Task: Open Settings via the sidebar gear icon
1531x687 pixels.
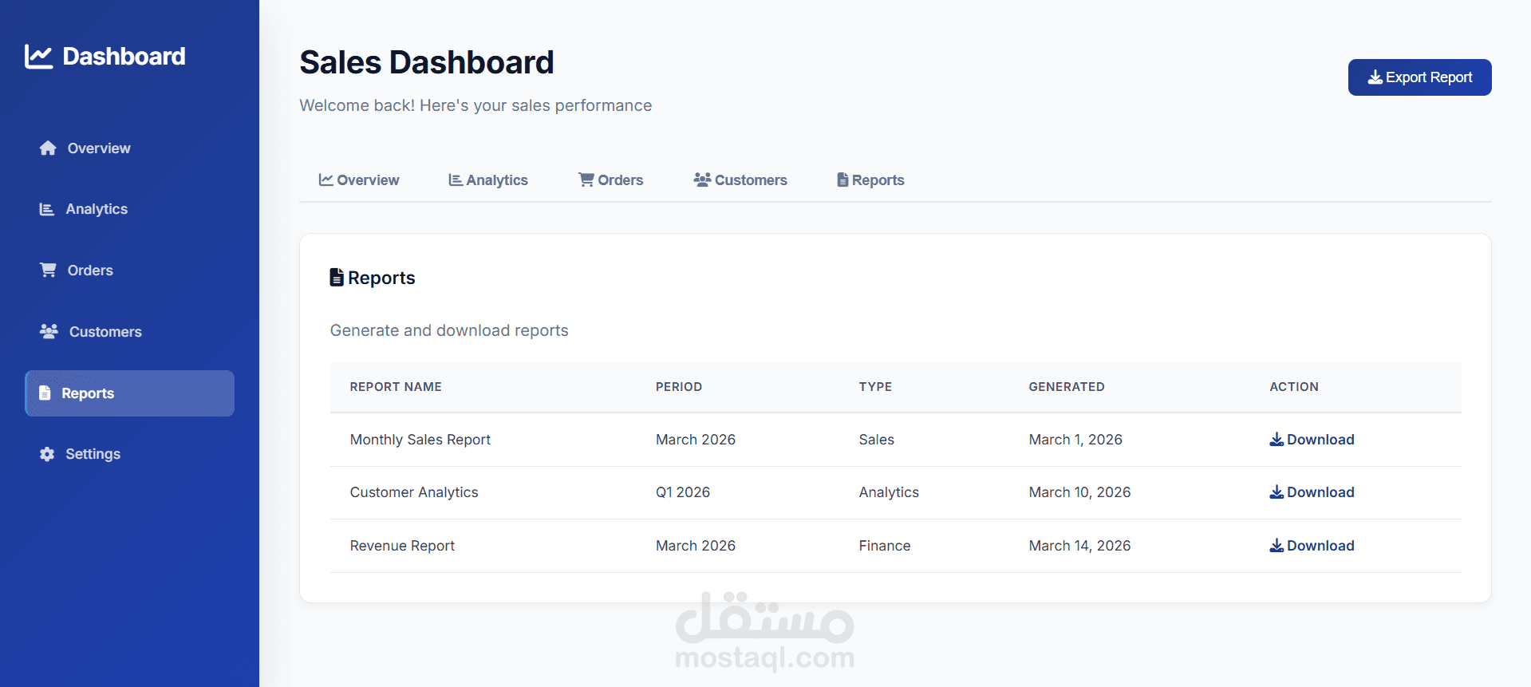Action: click(47, 454)
